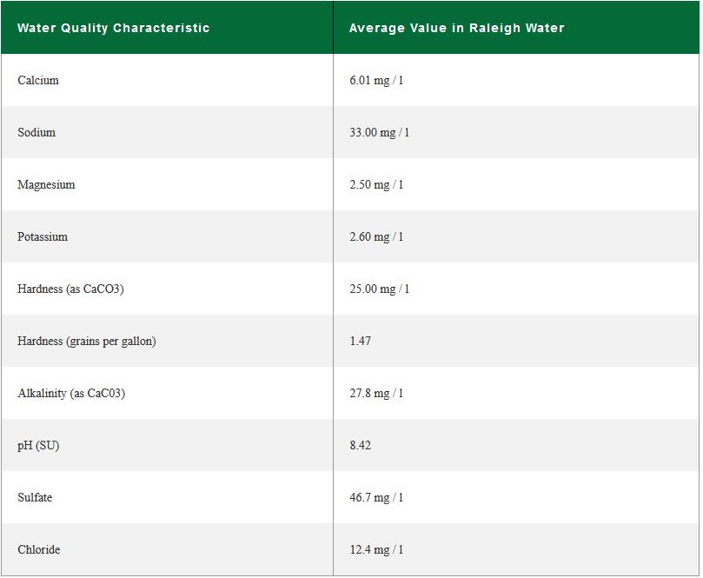Screen dimensions: 703x578
Task: Click the 2.50 mg / l magnesium value
Action: pos(376,185)
